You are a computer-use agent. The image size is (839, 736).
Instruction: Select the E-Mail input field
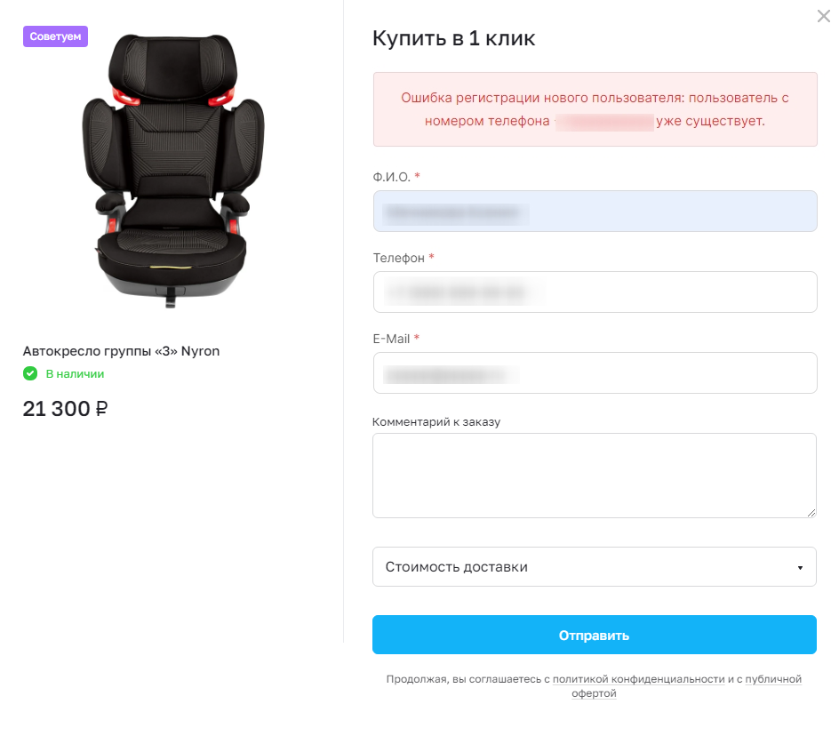(x=595, y=373)
